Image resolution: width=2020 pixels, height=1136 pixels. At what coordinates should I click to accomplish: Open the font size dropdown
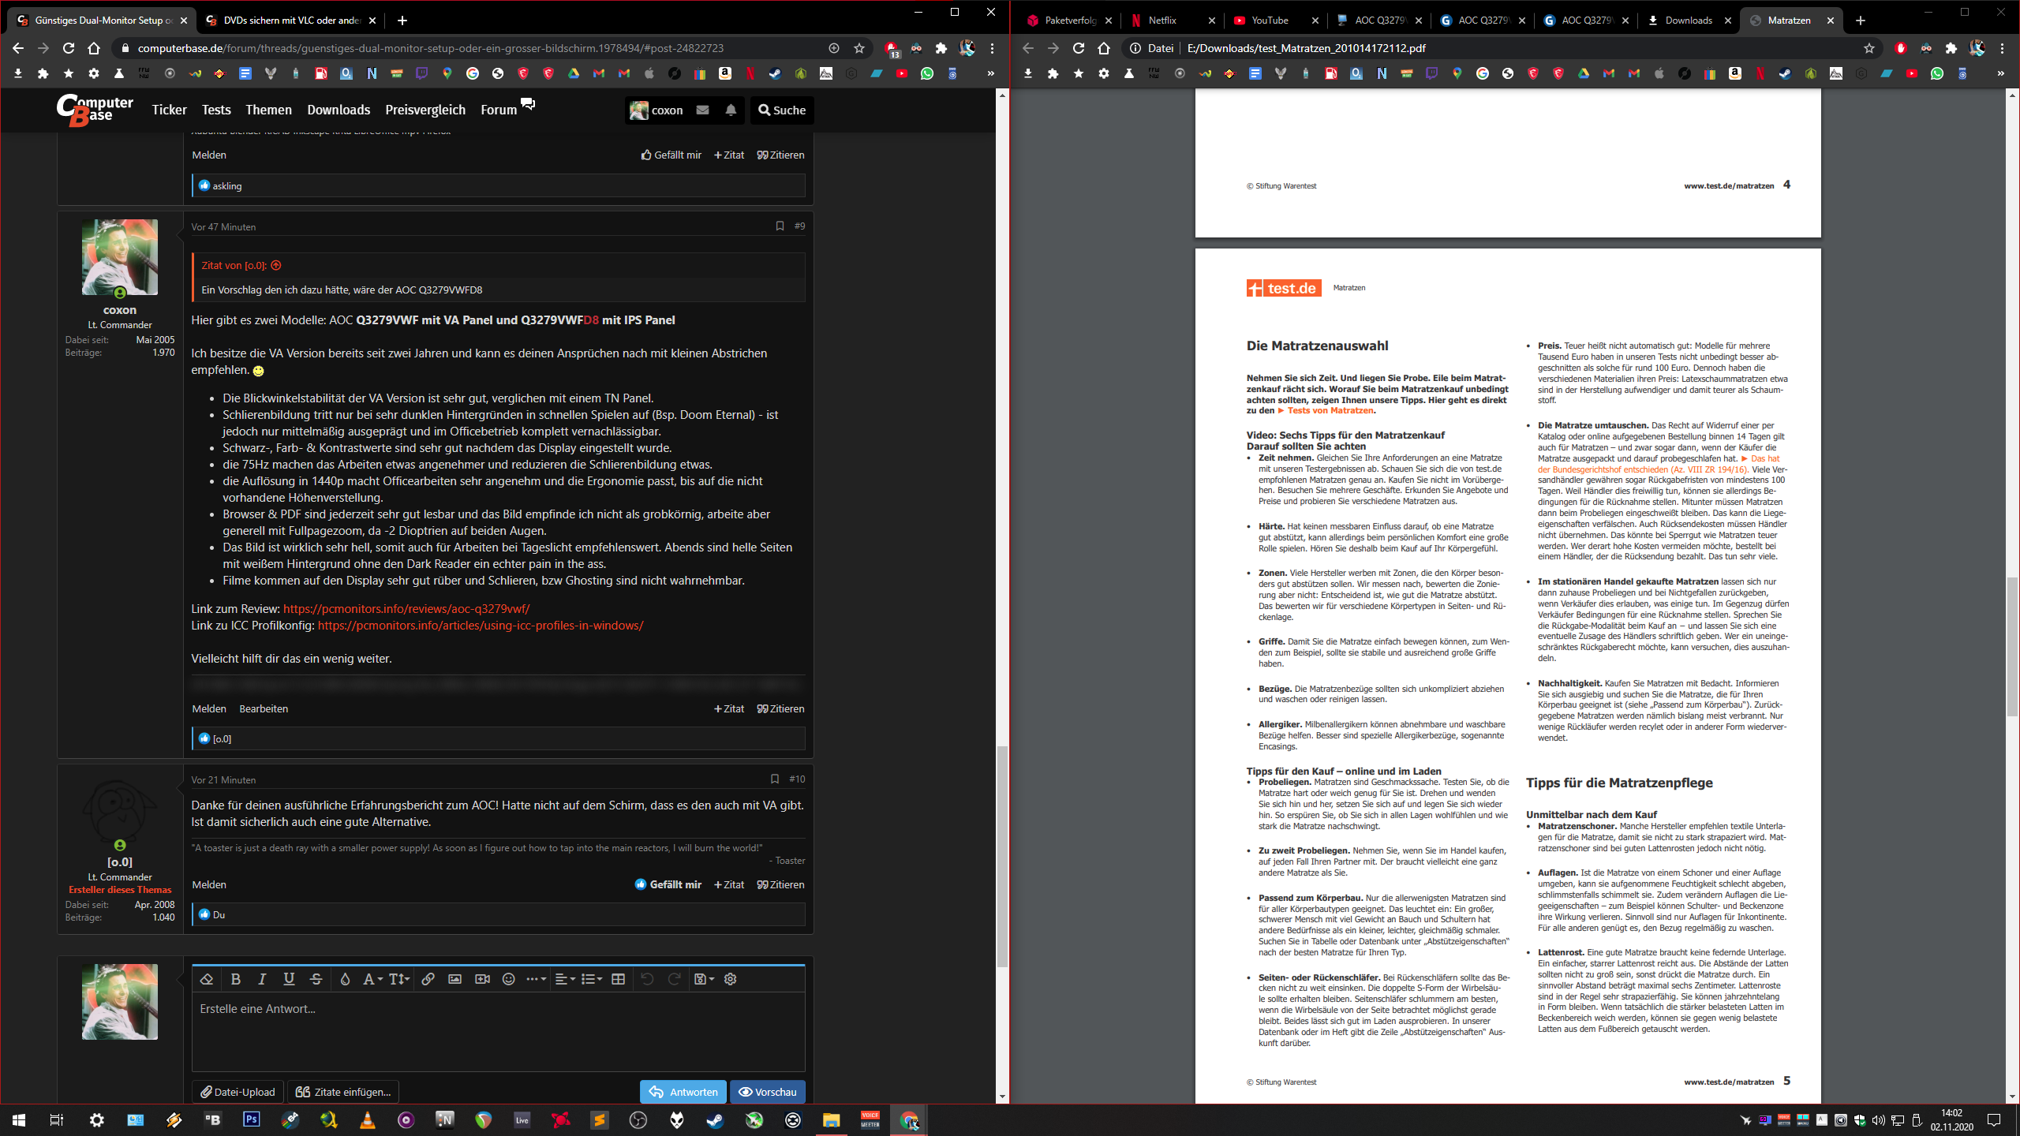pyautogui.click(x=398, y=979)
